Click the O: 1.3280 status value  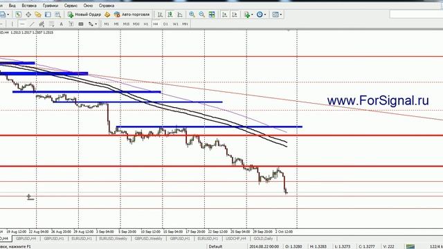point(293,246)
